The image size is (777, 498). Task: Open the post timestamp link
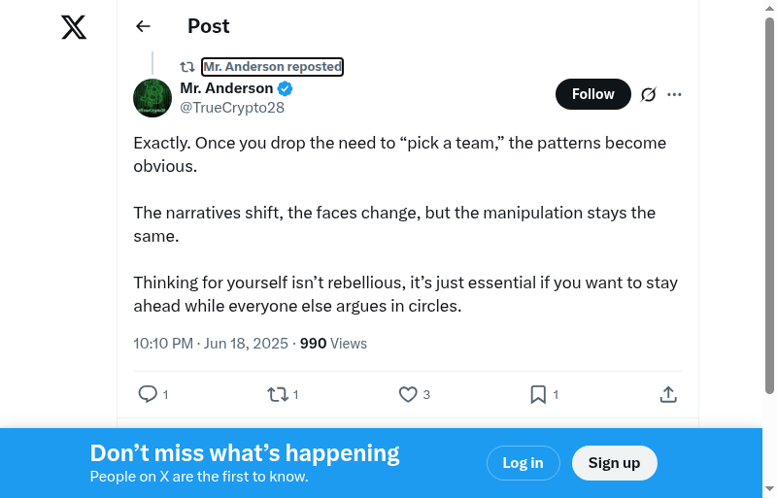tap(211, 344)
